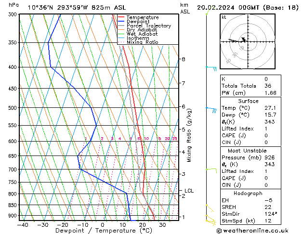
Task: Select the Temperature legend entry
Action: 143,17
